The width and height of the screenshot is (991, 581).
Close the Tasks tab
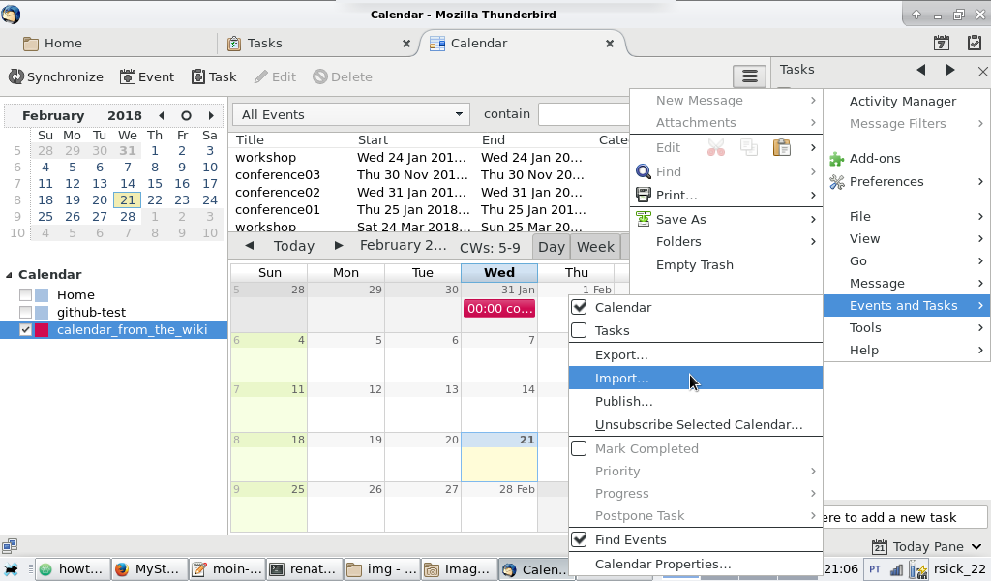click(x=406, y=43)
